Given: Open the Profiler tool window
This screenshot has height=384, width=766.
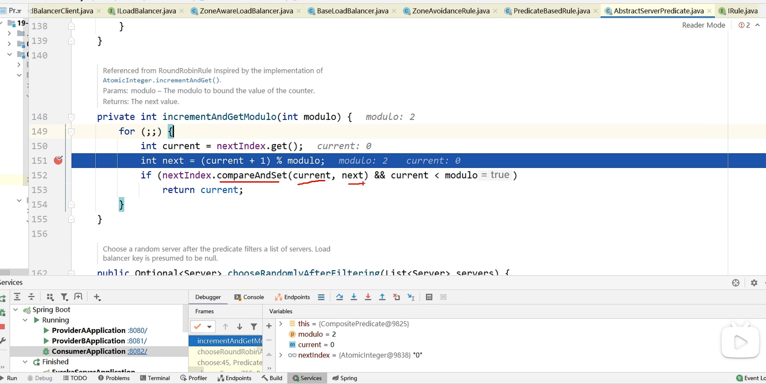Looking at the screenshot, I should (x=194, y=378).
